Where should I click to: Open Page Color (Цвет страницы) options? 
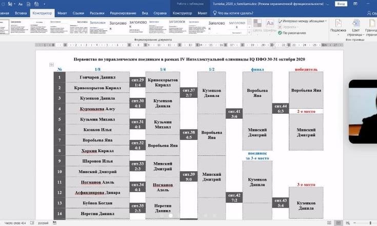tap(355, 27)
